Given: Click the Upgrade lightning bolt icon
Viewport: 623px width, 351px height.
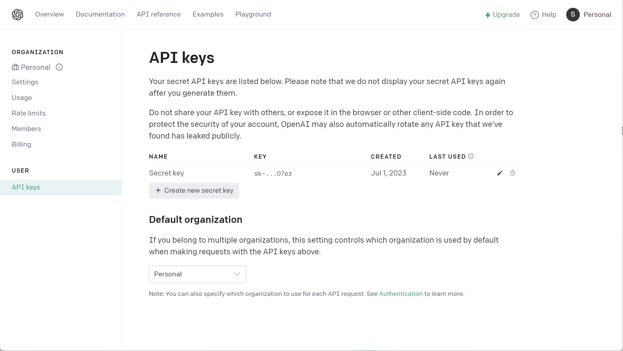Looking at the screenshot, I should click(x=488, y=15).
